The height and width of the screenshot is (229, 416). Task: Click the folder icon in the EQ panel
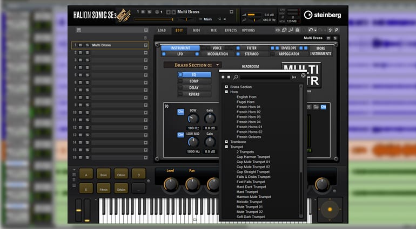pyautogui.click(x=316, y=107)
